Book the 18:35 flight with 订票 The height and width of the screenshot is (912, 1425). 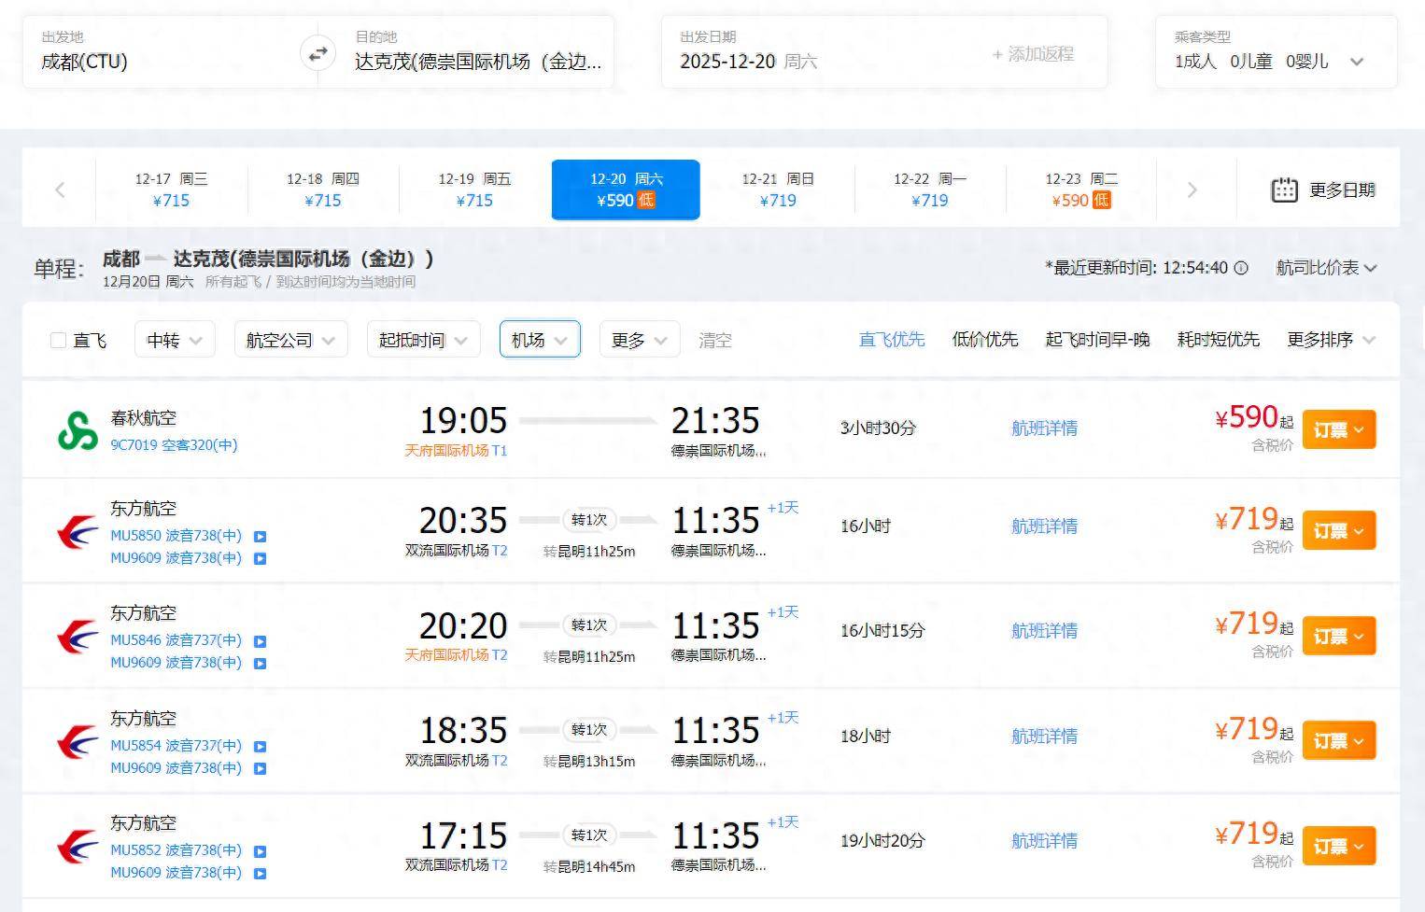(1339, 740)
